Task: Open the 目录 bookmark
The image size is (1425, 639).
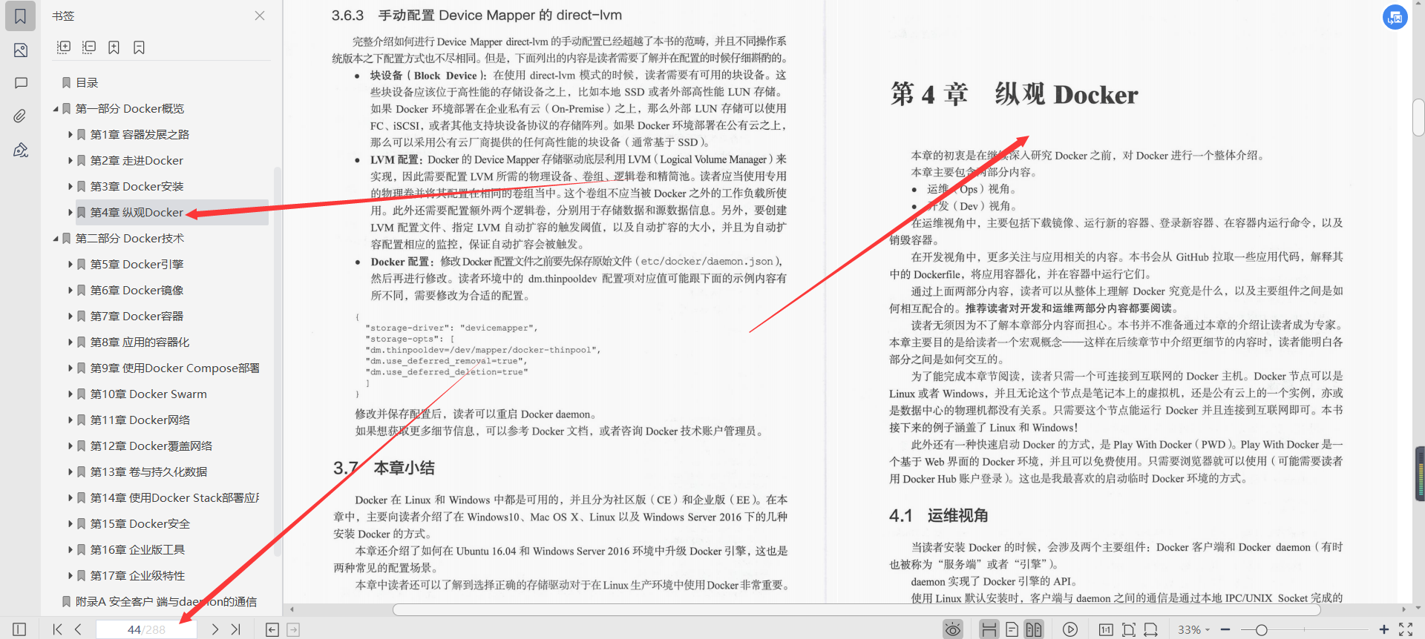Action: point(87,83)
